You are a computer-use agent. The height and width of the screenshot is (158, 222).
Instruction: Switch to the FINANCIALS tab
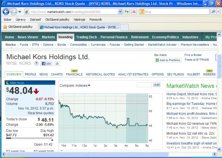(x=74, y=74)
